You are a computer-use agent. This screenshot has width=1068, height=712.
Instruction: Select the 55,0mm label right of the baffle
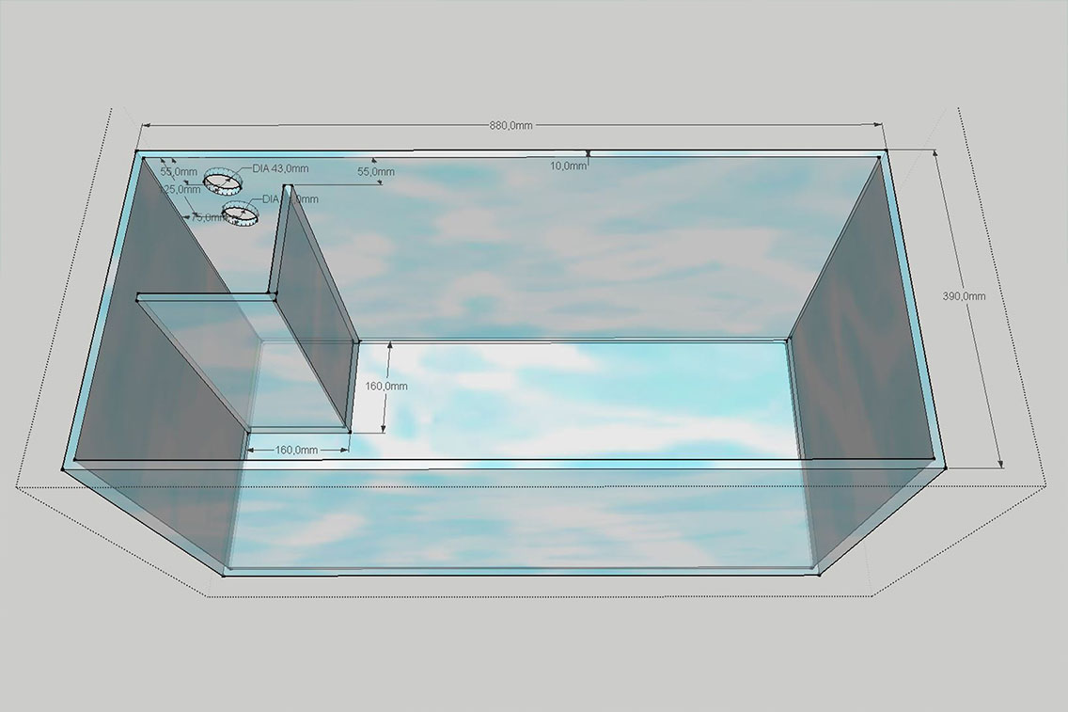375,172
